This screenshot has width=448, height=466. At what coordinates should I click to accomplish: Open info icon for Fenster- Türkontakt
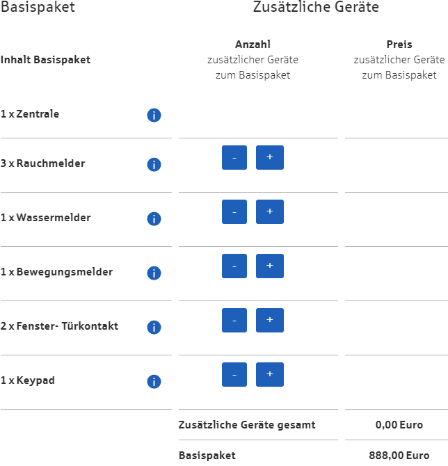[x=154, y=327]
